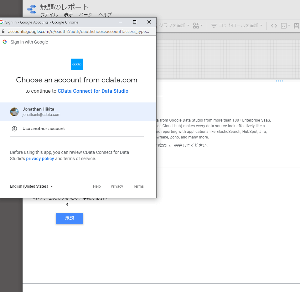Open English (United States) language dropdown
Screen dimensions: 300x292
click(31, 186)
